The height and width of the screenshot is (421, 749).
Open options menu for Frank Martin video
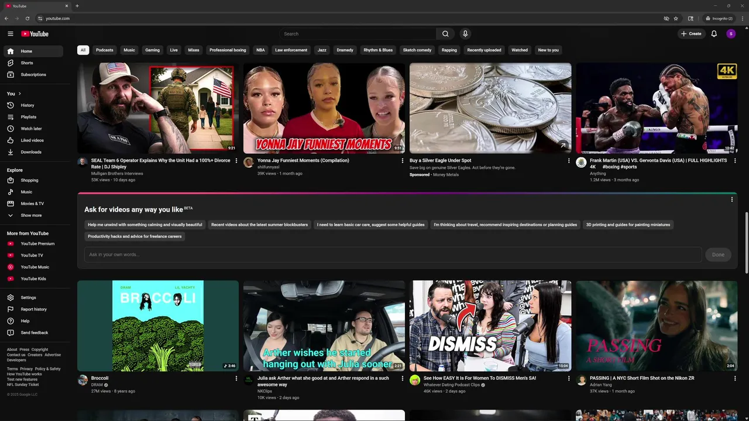point(735,161)
